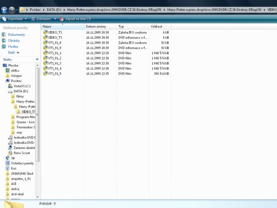The width and height of the screenshot is (277, 208).
Task: Click date cell 16.11.2009 22:35
Action: click(x=97, y=74)
